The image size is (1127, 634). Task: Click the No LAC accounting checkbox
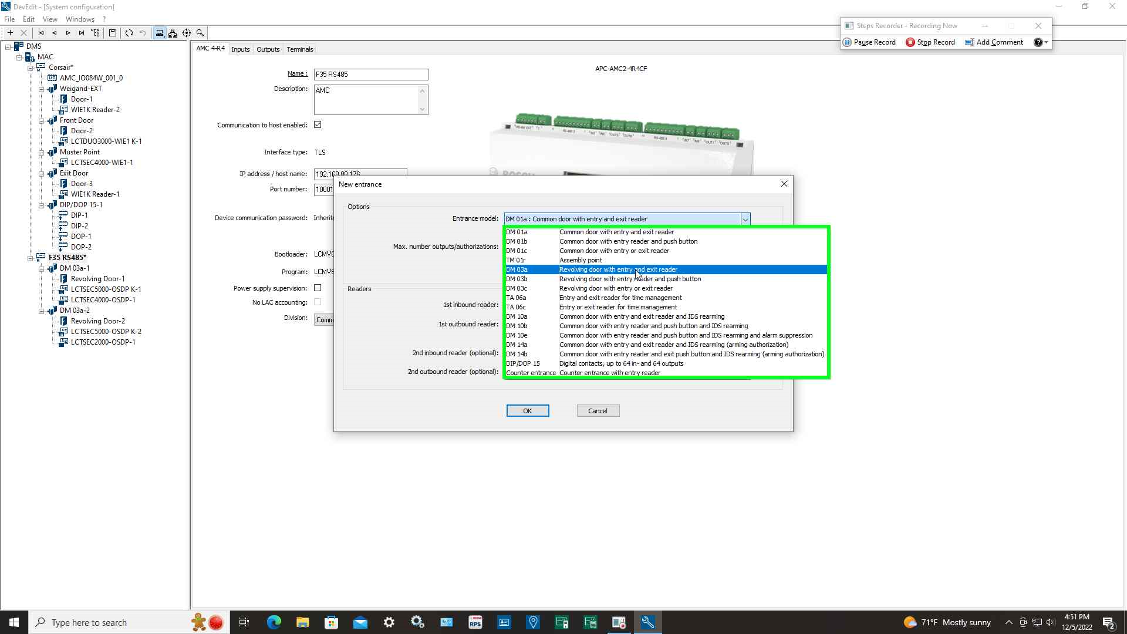318,302
